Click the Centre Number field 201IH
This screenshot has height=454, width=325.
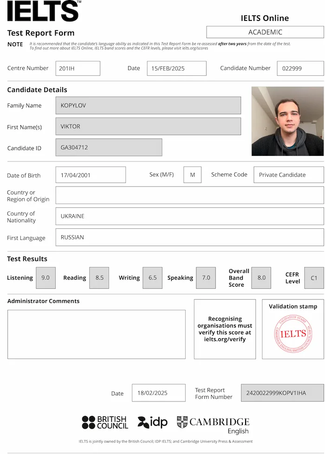[x=78, y=68]
